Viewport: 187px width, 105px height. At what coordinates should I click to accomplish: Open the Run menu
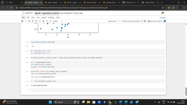point(38,17)
